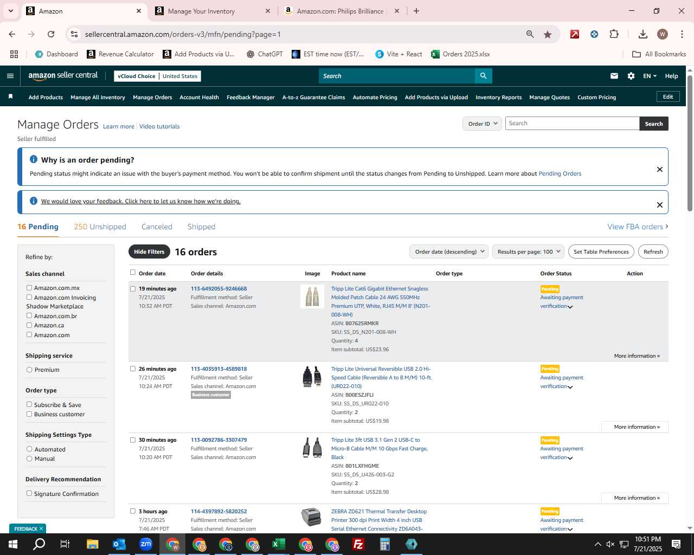
Task: Open order 113-0092786-3307479 link
Action: pyautogui.click(x=219, y=440)
